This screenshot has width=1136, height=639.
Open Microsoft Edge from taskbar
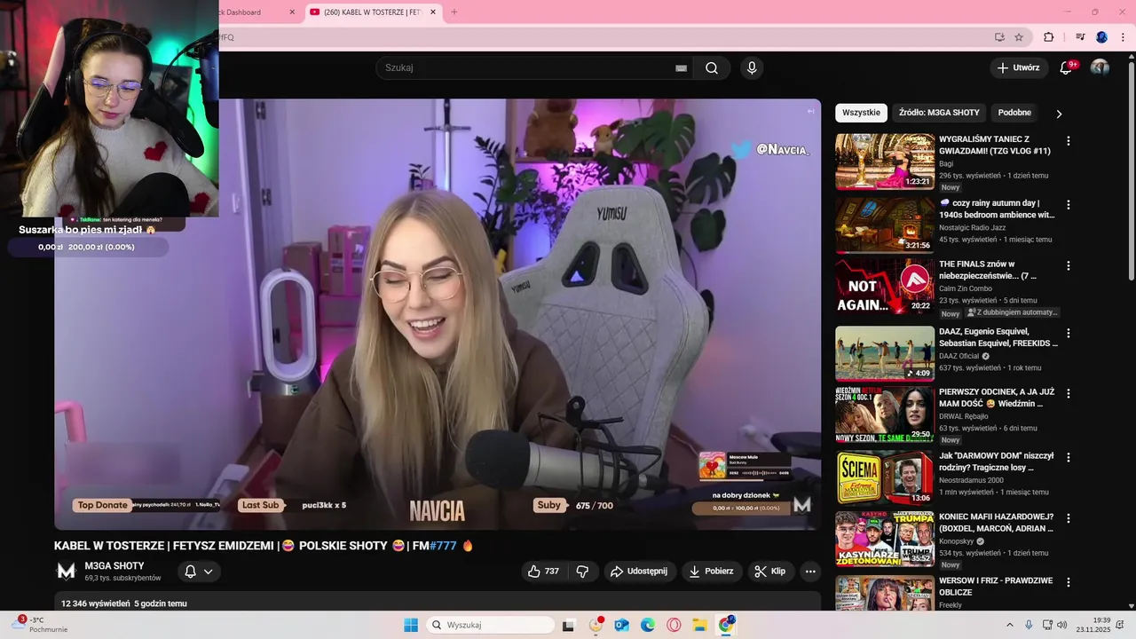click(x=647, y=625)
